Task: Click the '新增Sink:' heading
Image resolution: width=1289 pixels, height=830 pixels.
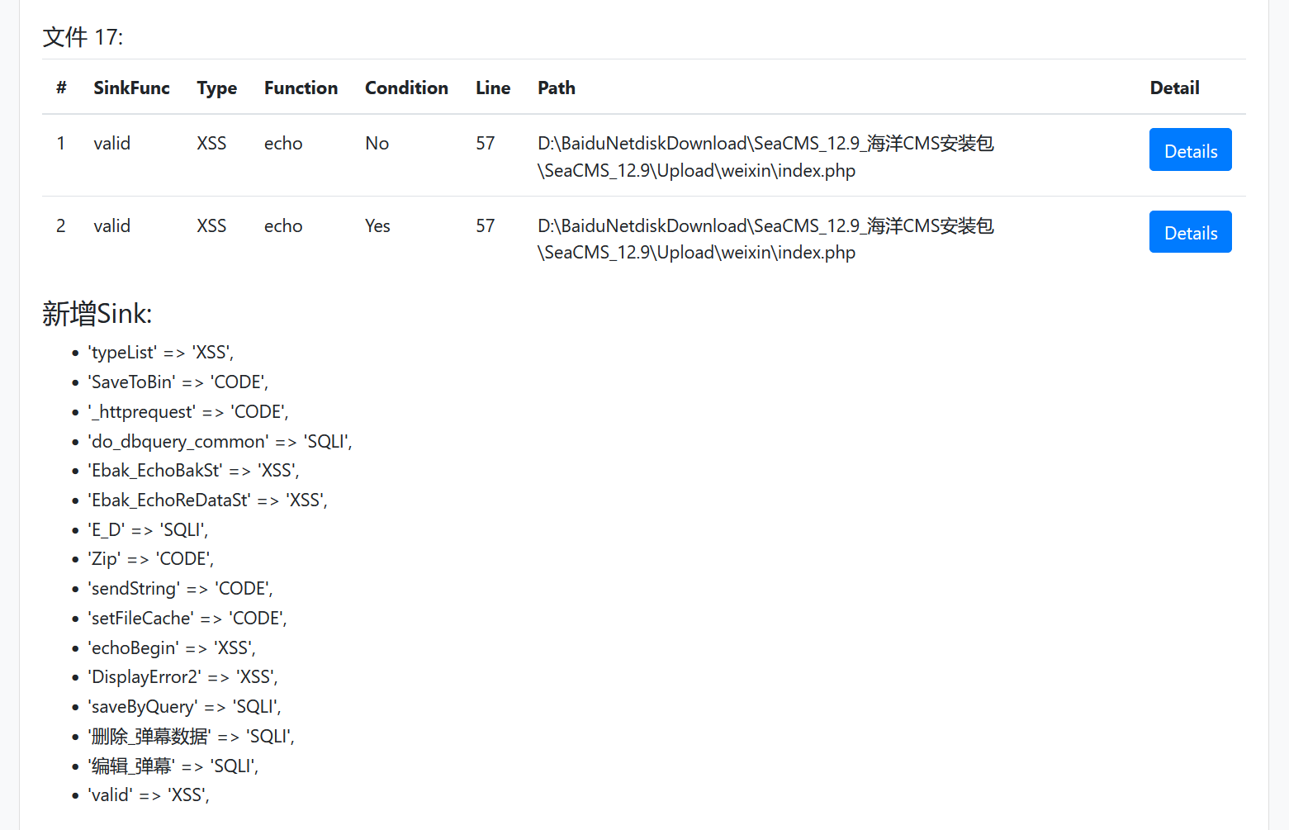Action: pos(97,314)
